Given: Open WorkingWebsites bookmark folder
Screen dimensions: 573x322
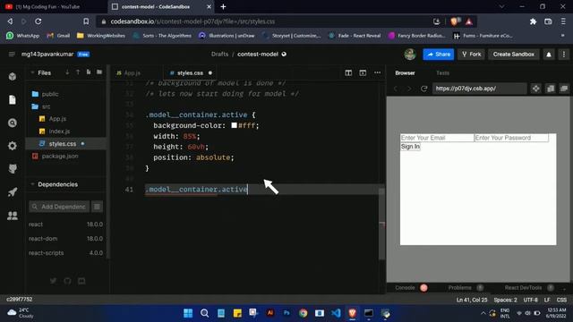Looking at the screenshot, I should coord(101,36).
